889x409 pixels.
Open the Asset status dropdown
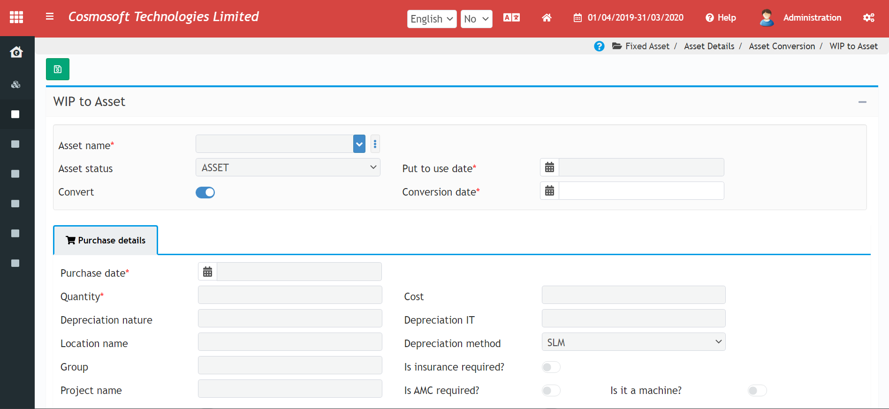(x=288, y=167)
